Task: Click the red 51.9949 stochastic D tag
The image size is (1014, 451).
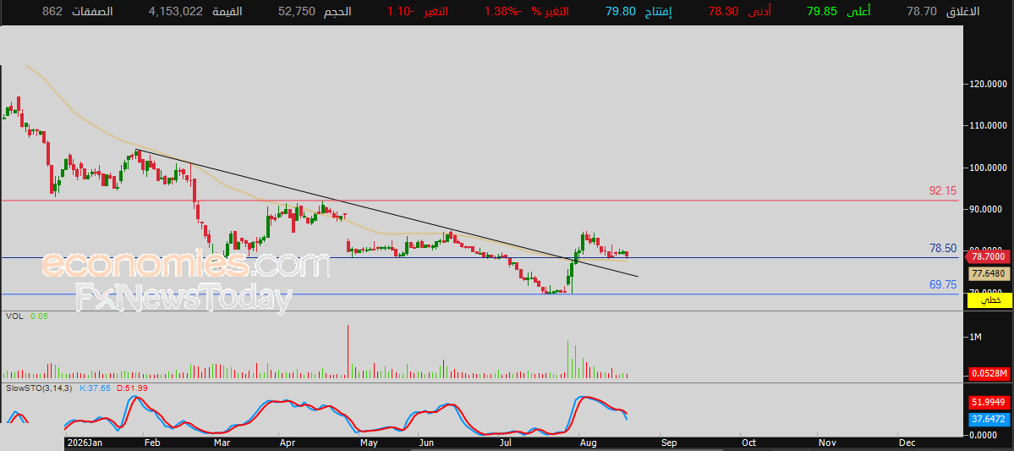Action: [989, 402]
